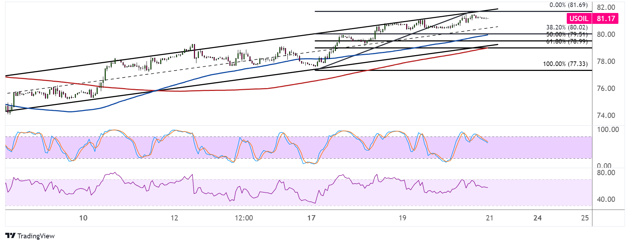Select the 38.20% (80.02) Fibonacci label
This screenshot has height=245, width=630.
pos(567,27)
